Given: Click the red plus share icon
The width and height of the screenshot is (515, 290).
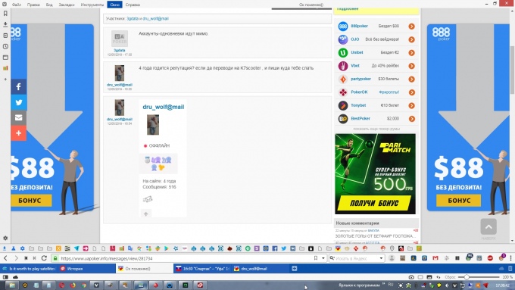Looking at the screenshot, I should (x=19, y=133).
